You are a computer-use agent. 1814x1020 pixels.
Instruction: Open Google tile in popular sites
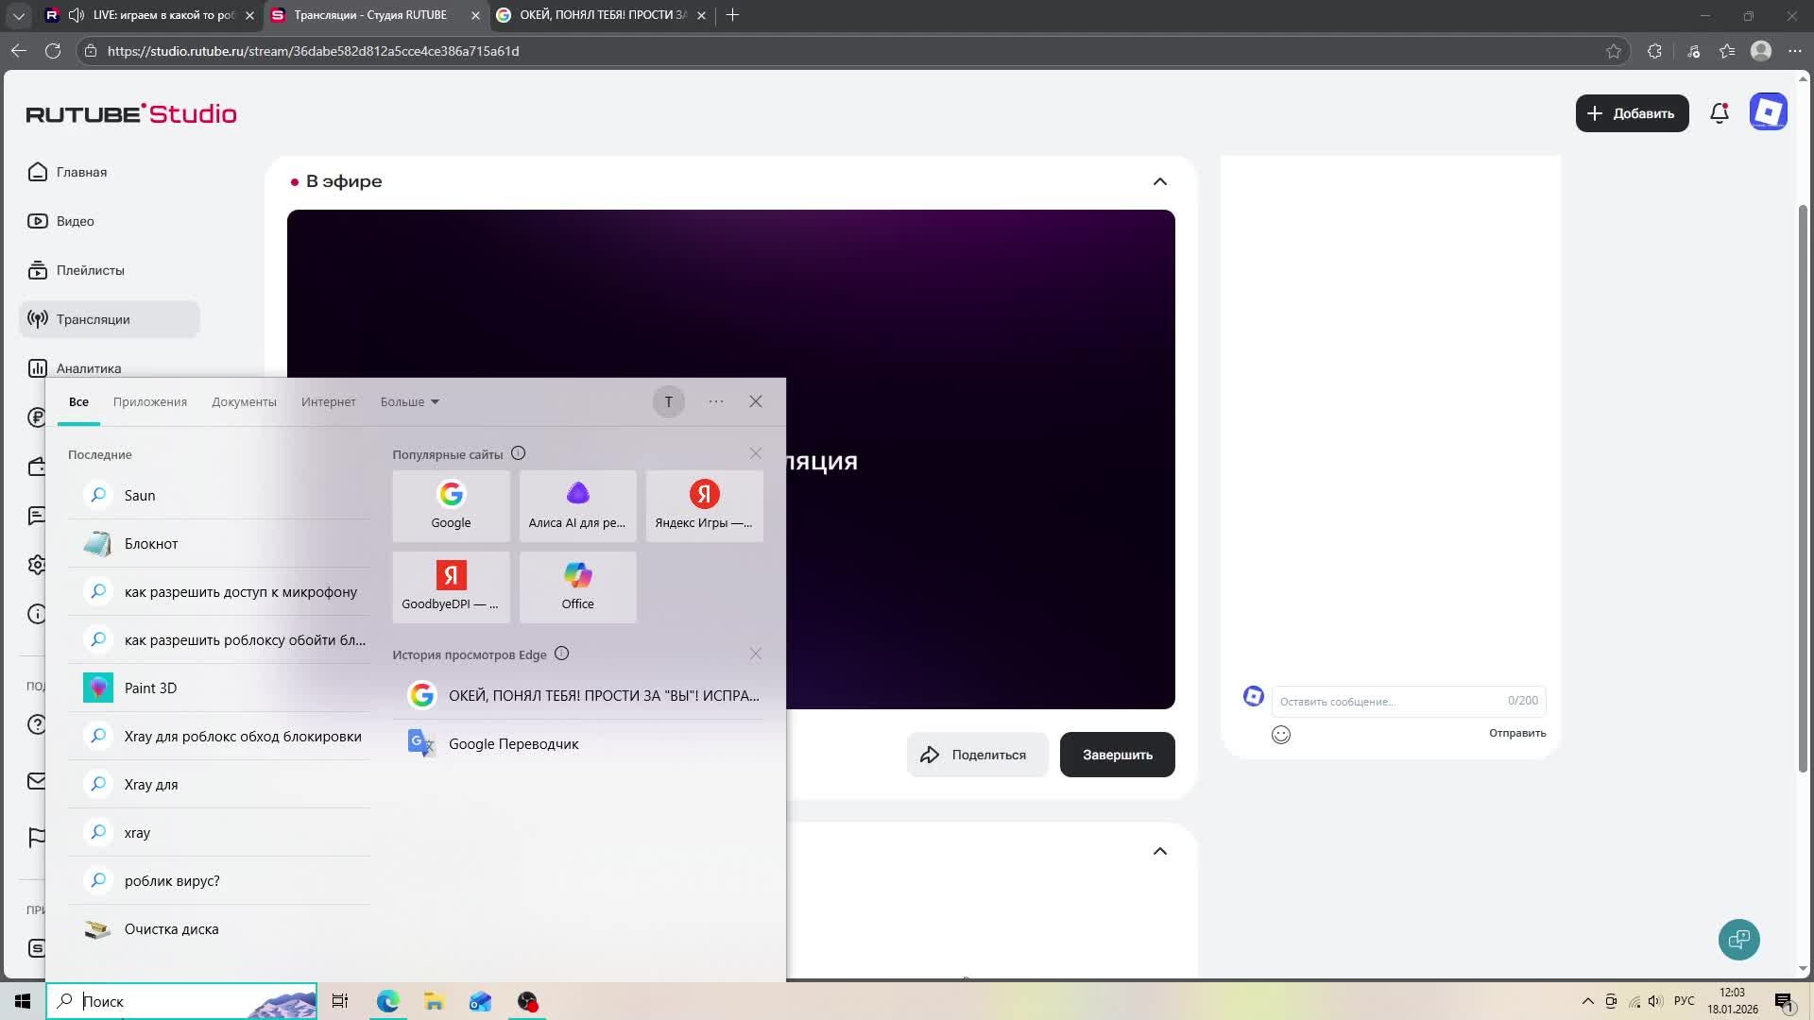pyautogui.click(x=451, y=505)
